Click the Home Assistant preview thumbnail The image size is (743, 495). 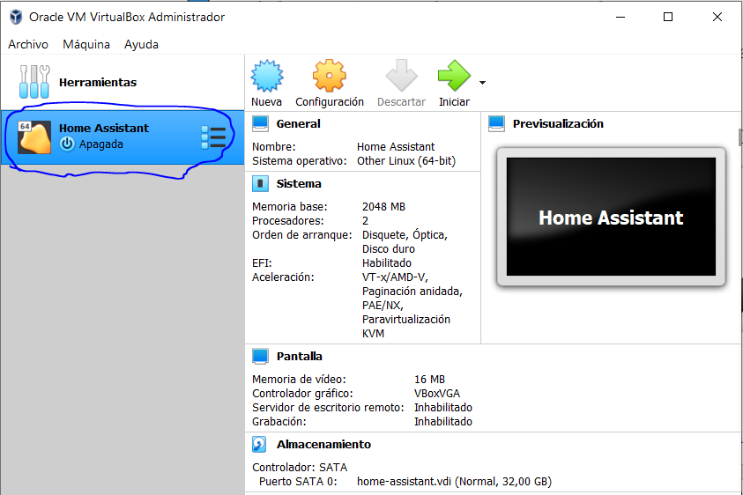(610, 218)
